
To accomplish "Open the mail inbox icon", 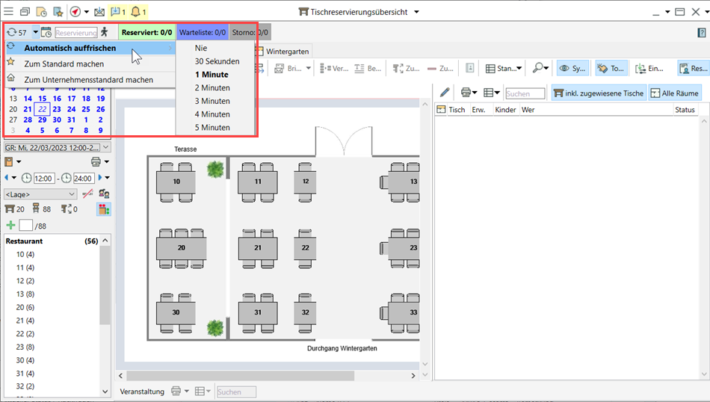I will click(99, 12).
